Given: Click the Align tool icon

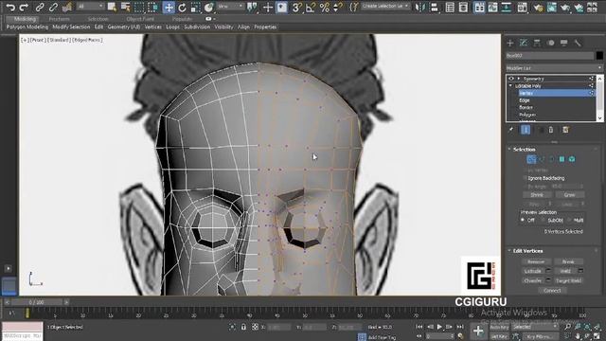Looking at the screenshot, I should [434, 7].
